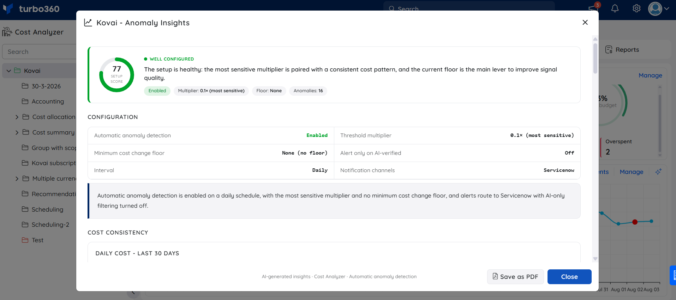
Task: Click the green Enabled chip
Action: tap(157, 91)
